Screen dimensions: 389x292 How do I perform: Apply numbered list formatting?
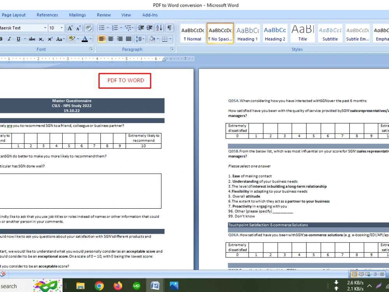click(x=115, y=28)
